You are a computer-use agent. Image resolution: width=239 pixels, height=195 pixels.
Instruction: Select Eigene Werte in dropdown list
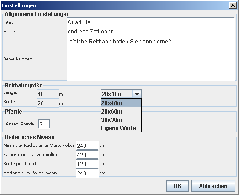[x=121, y=128]
